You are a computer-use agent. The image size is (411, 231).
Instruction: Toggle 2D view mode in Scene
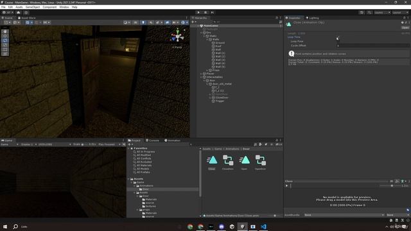tap(136, 22)
